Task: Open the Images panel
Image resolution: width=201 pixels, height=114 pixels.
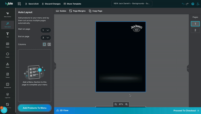Action: point(8,45)
